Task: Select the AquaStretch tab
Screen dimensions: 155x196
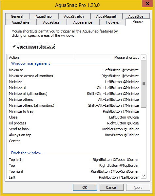Action: 74,16
